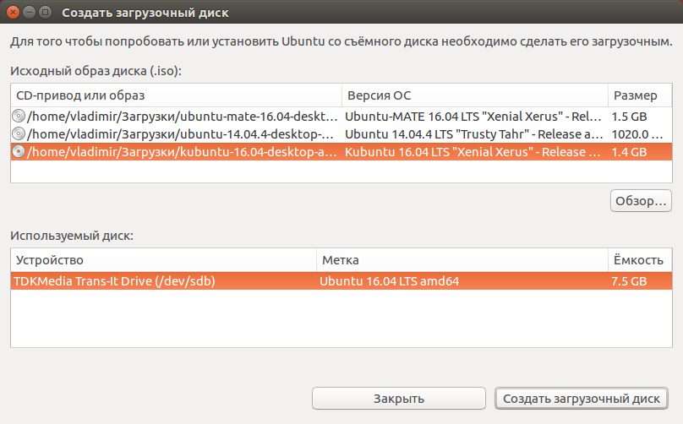Close the window with red button
The width and height of the screenshot is (683, 424).
pyautogui.click(x=13, y=12)
